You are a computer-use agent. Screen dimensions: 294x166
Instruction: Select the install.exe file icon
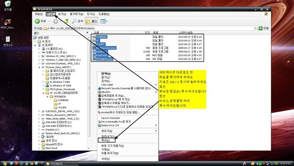94,52
